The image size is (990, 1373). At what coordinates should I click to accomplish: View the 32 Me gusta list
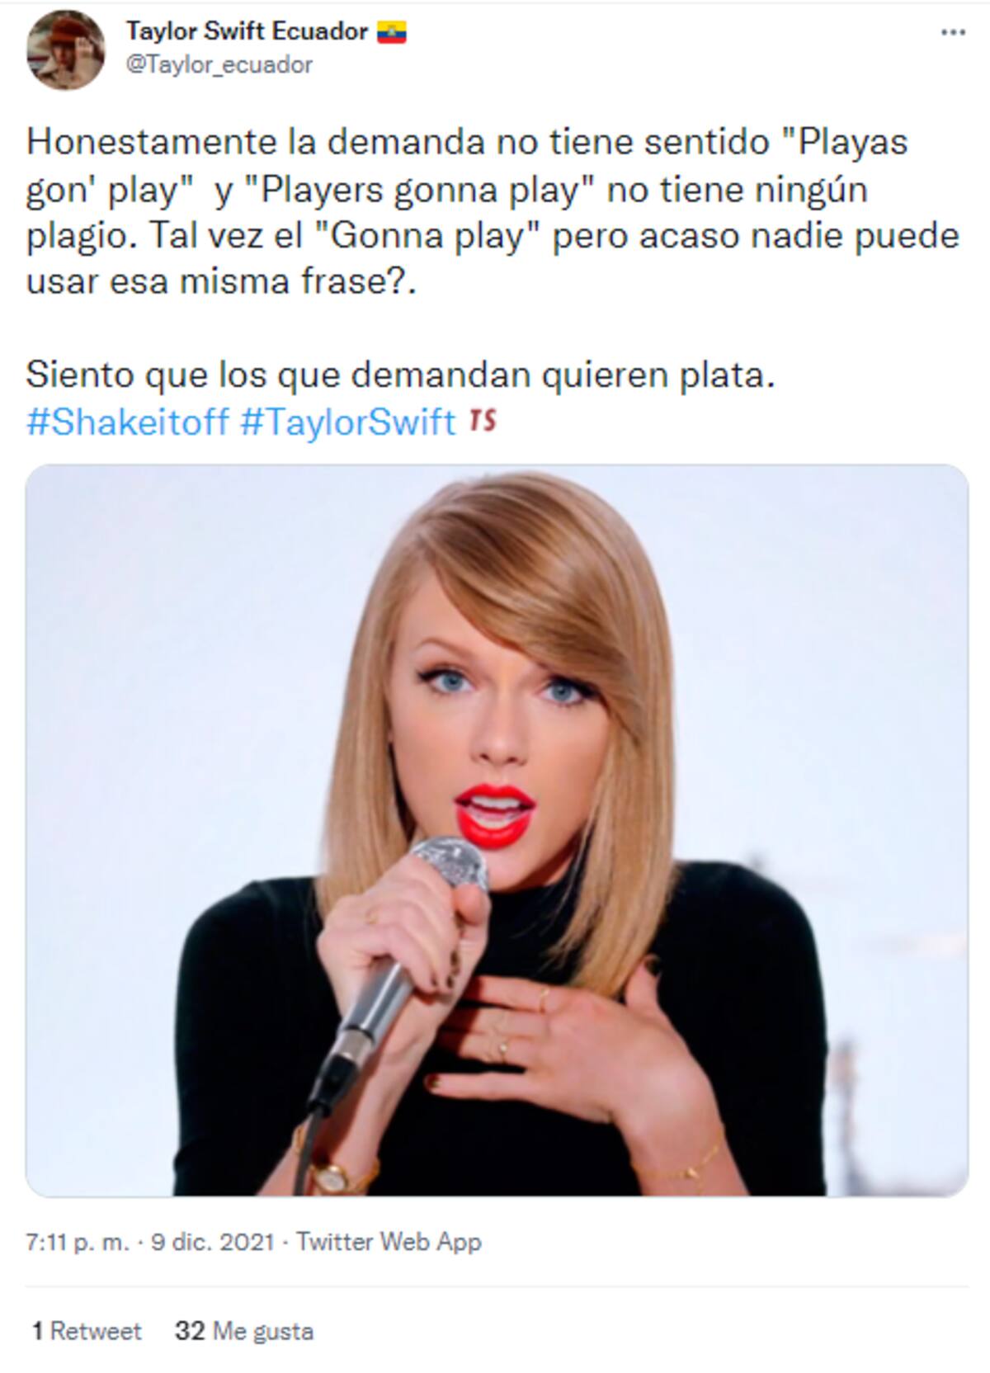pos(244,1331)
